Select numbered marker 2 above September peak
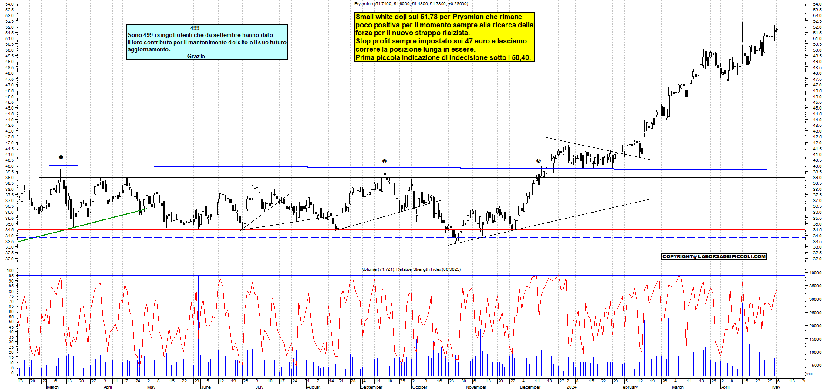The height and width of the screenshot is (389, 823). click(x=385, y=161)
